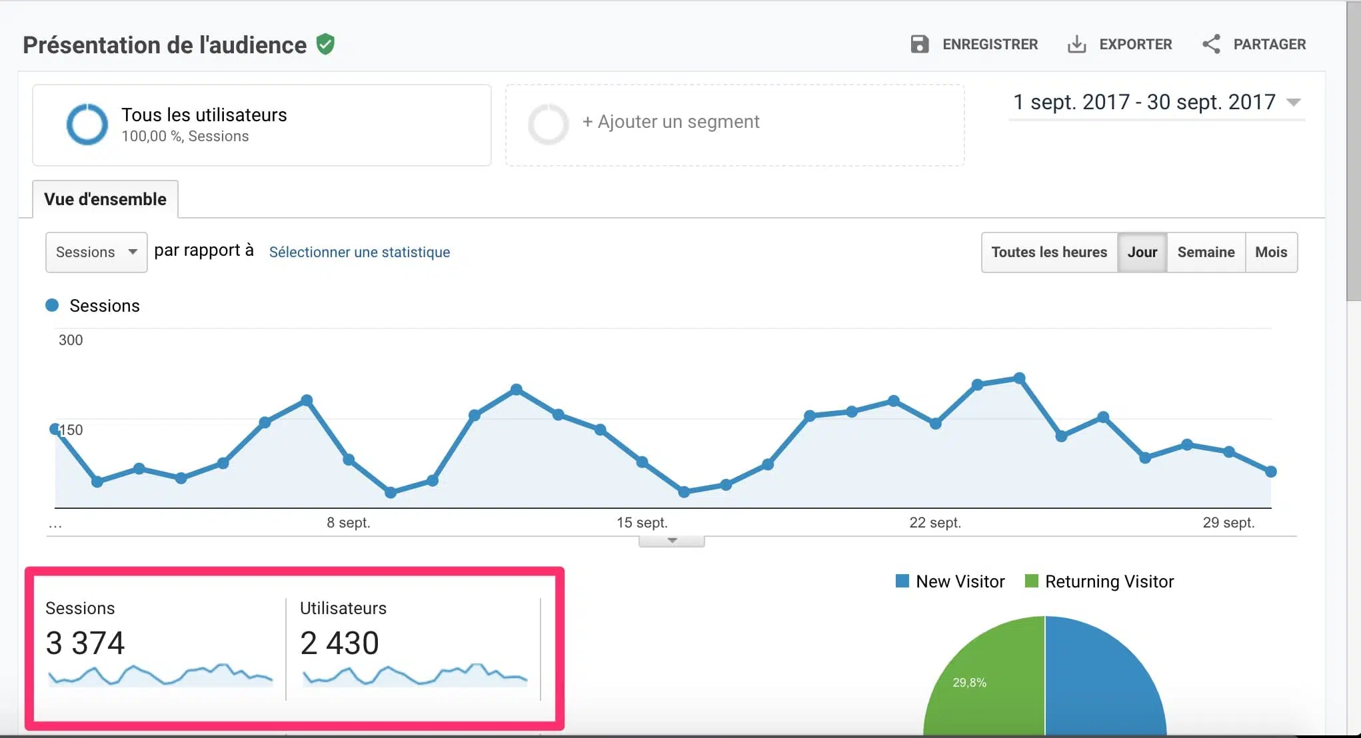Click PARTAGER to share the report
1361x738 pixels.
(1269, 44)
